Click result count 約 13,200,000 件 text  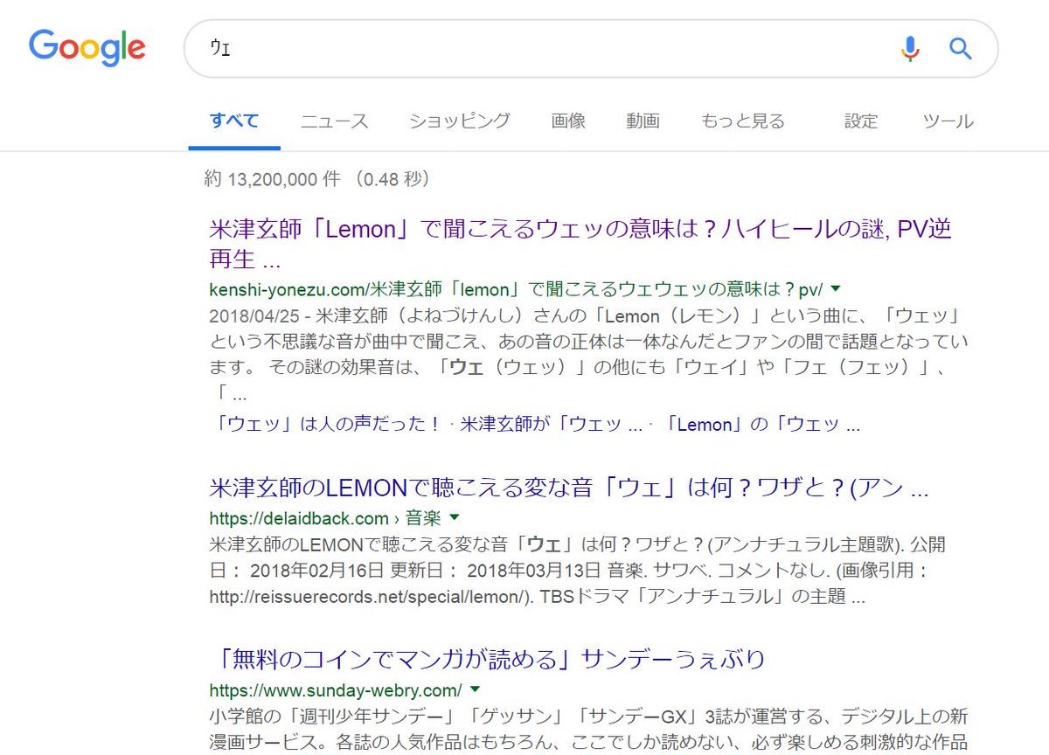click(272, 180)
